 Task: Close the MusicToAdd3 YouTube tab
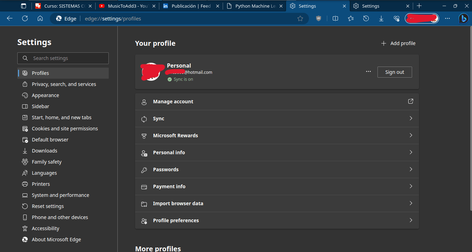tap(154, 6)
